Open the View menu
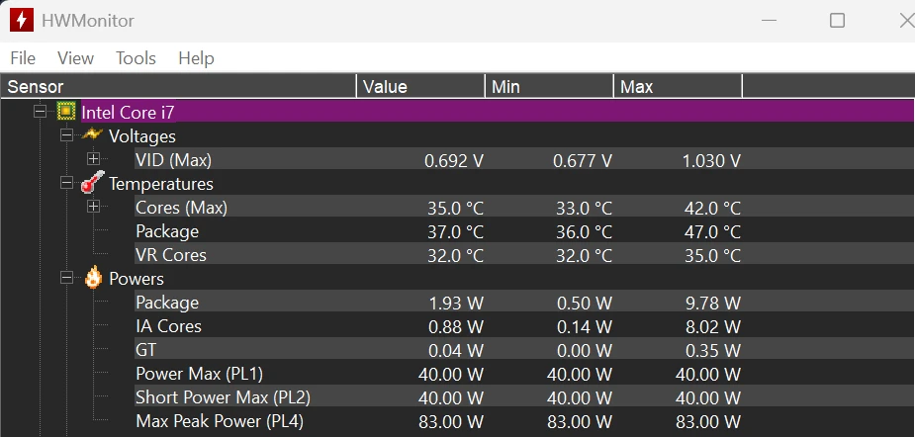915x437 pixels. click(x=75, y=58)
